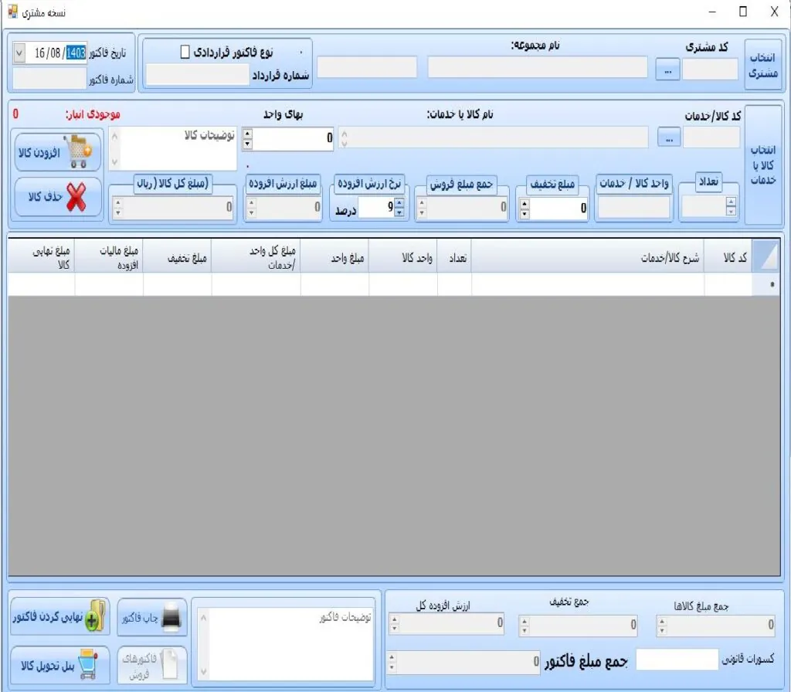The height and width of the screenshot is (692, 791).
Task: Click the up arrow of the بهای واحد spinner
Action: coord(247,134)
